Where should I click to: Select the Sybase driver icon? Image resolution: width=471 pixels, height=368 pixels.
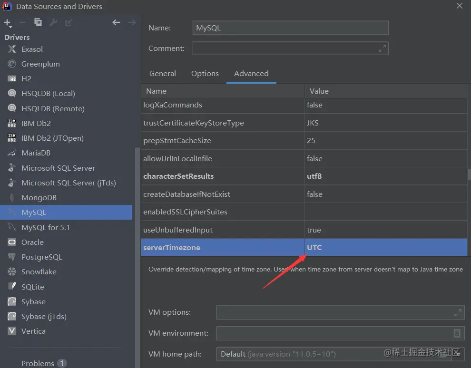point(12,301)
